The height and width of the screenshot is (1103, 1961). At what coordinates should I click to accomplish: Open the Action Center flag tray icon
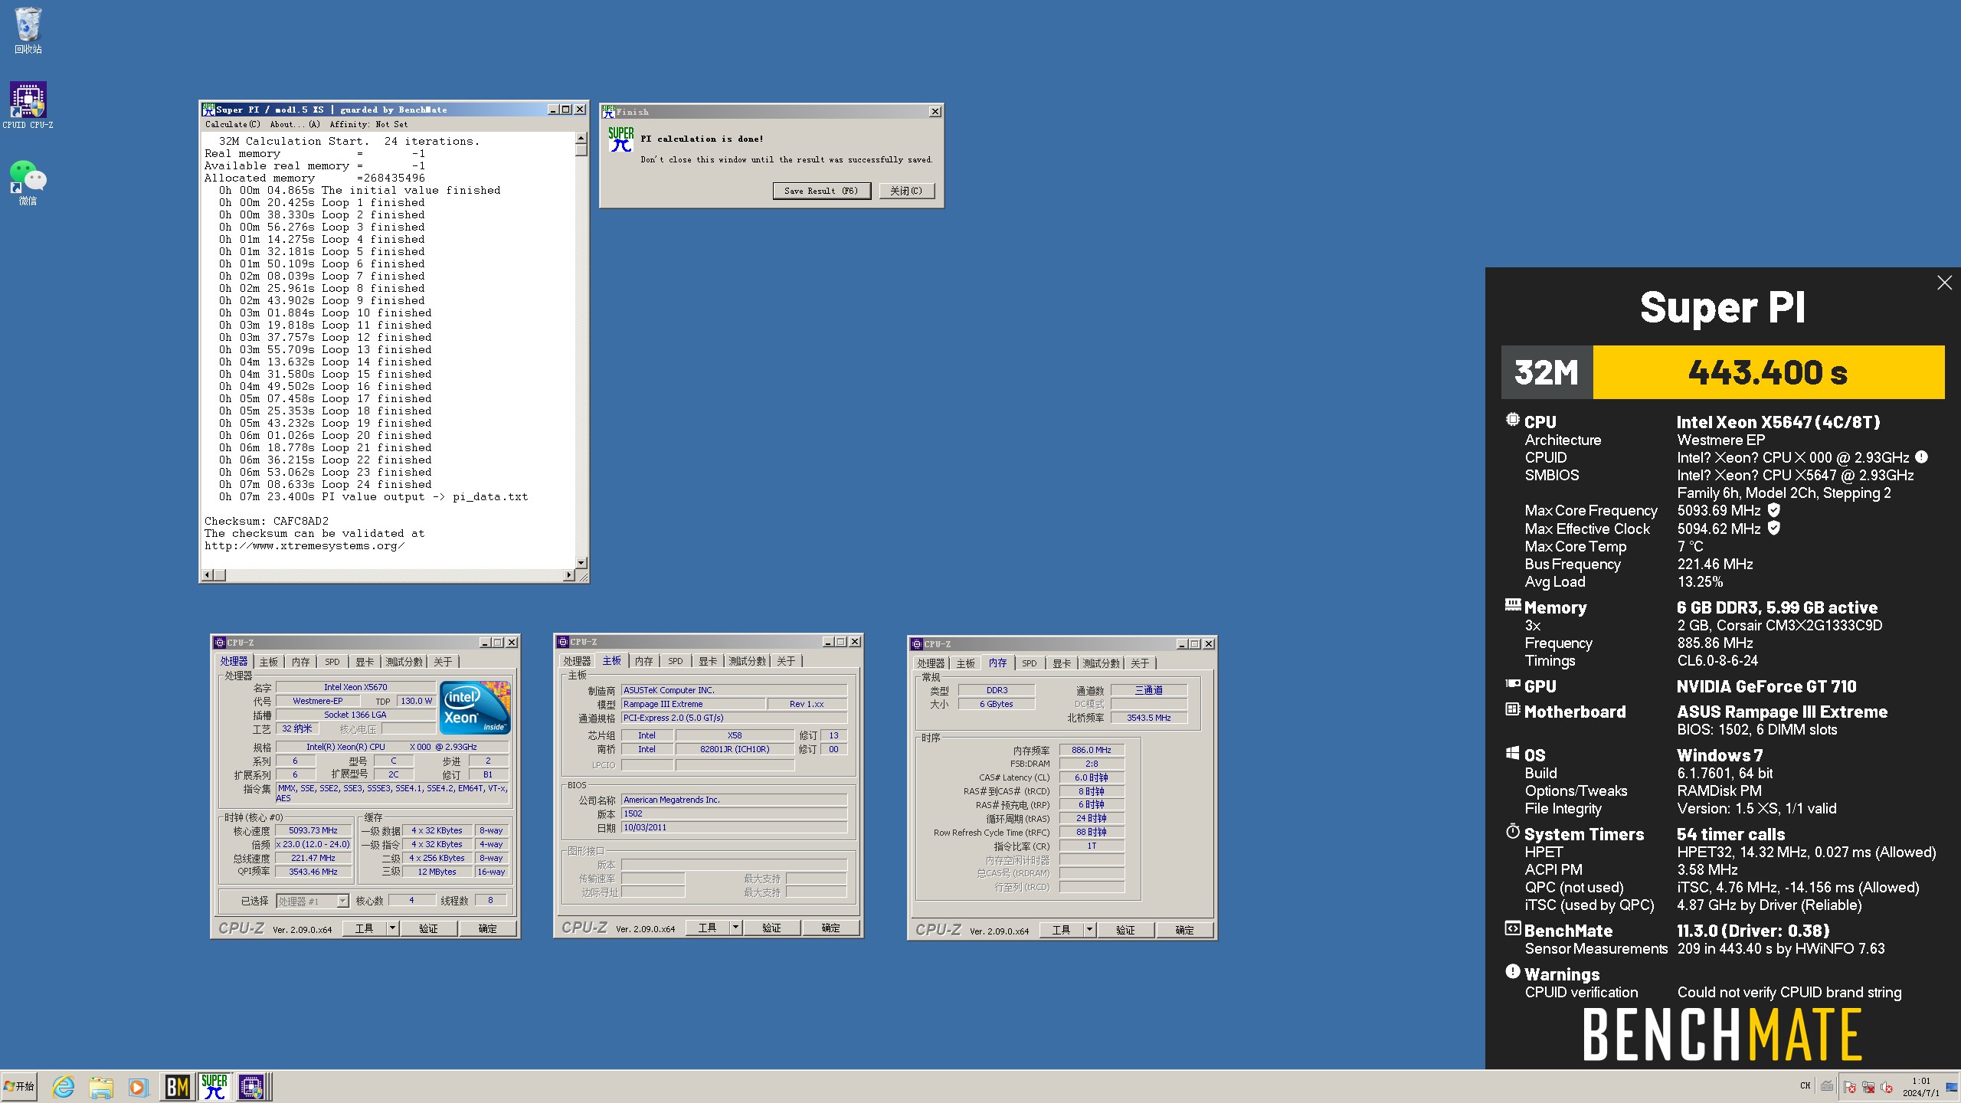(1850, 1087)
